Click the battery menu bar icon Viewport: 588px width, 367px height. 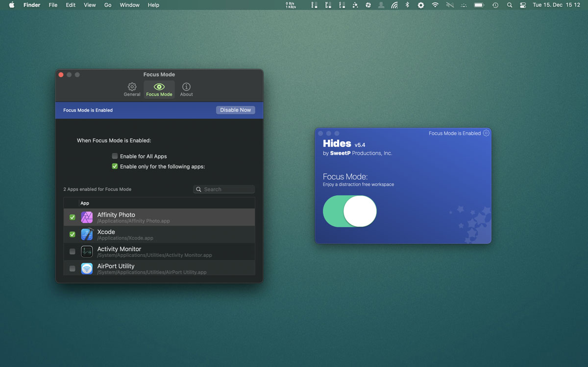(479, 5)
